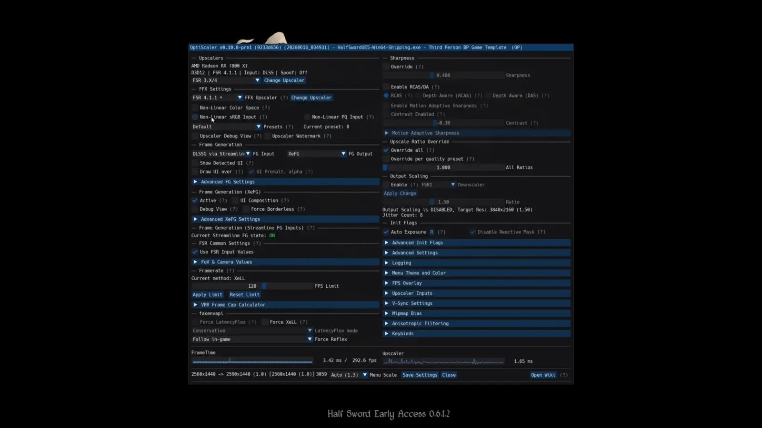The image size is (762, 428).
Task: Click the FrameTime graph
Action: (252, 361)
